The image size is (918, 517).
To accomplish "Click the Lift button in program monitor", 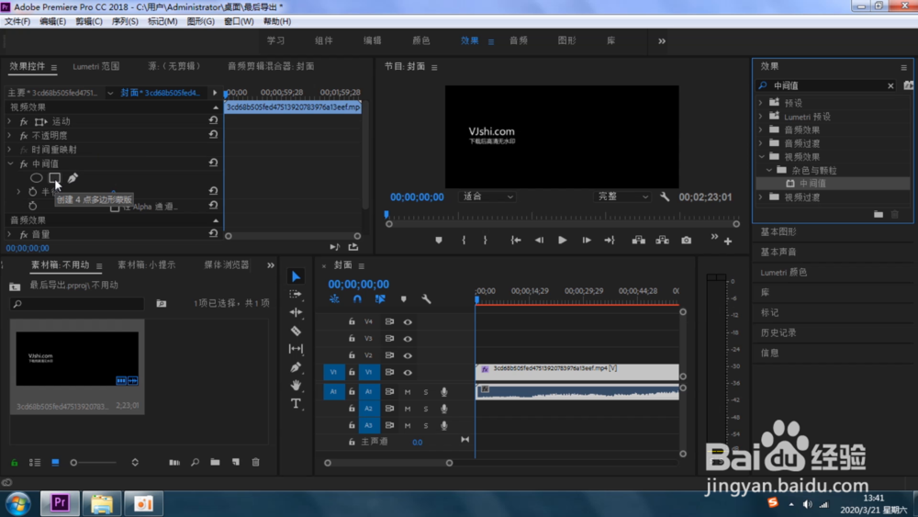I will pos(639,240).
